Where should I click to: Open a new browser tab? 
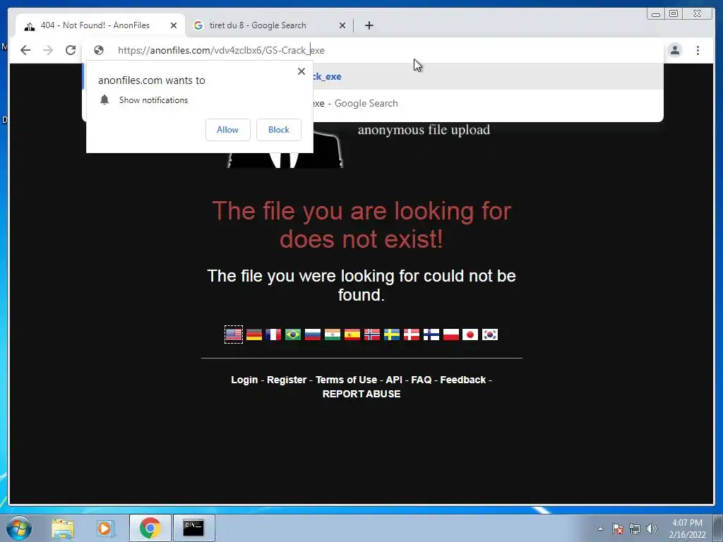369,25
